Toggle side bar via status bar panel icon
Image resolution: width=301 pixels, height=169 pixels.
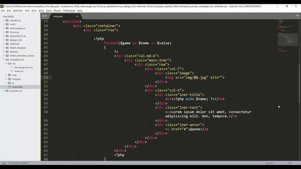pos(4,163)
